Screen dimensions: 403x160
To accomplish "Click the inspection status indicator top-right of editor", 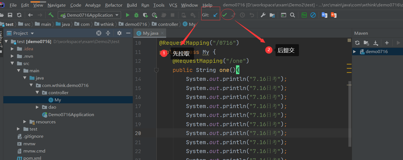I will 349,40.
